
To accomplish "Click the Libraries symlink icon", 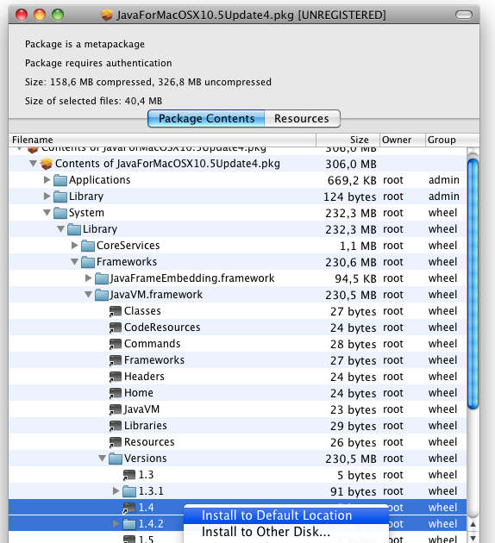I will (116, 426).
